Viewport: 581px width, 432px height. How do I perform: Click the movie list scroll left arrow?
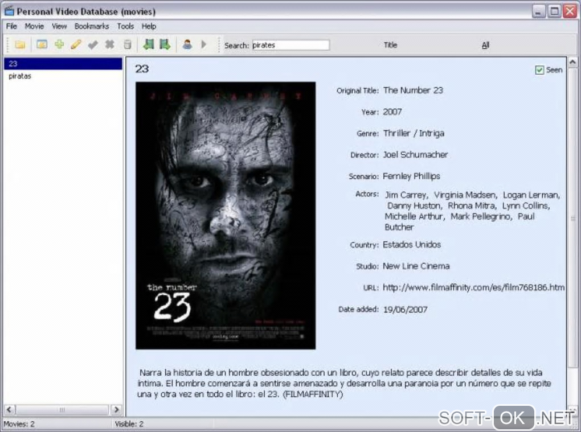point(10,409)
